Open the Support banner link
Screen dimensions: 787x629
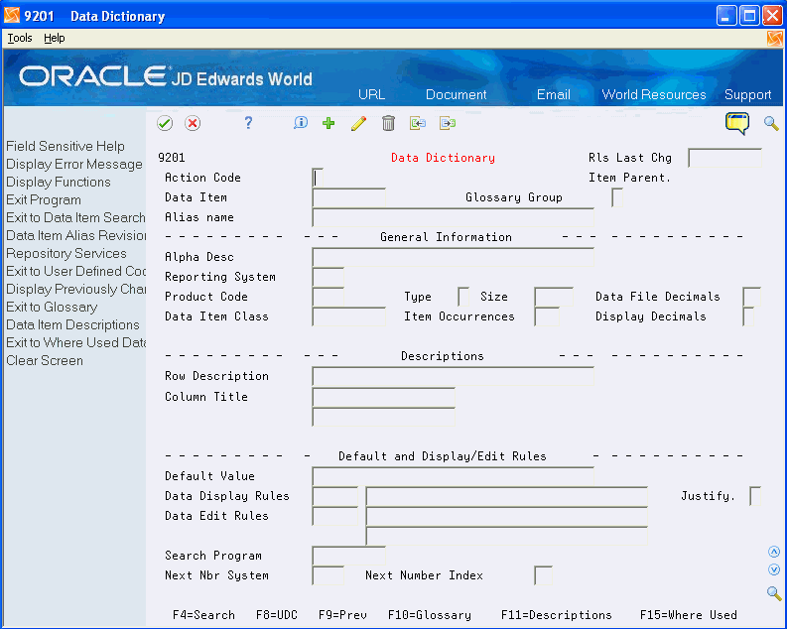[748, 95]
